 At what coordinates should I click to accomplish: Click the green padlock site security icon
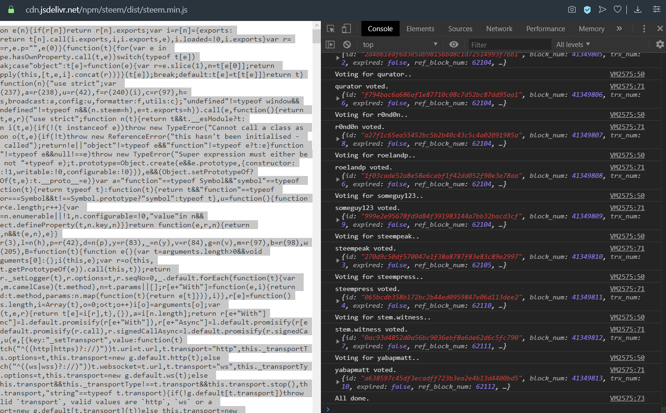coord(11,9)
